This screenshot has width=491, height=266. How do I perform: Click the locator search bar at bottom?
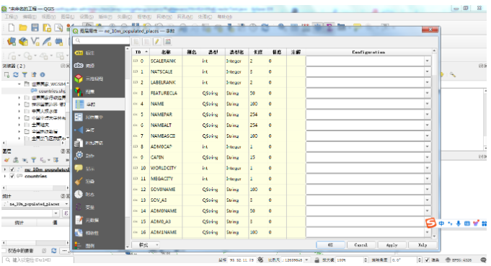tap(38, 260)
